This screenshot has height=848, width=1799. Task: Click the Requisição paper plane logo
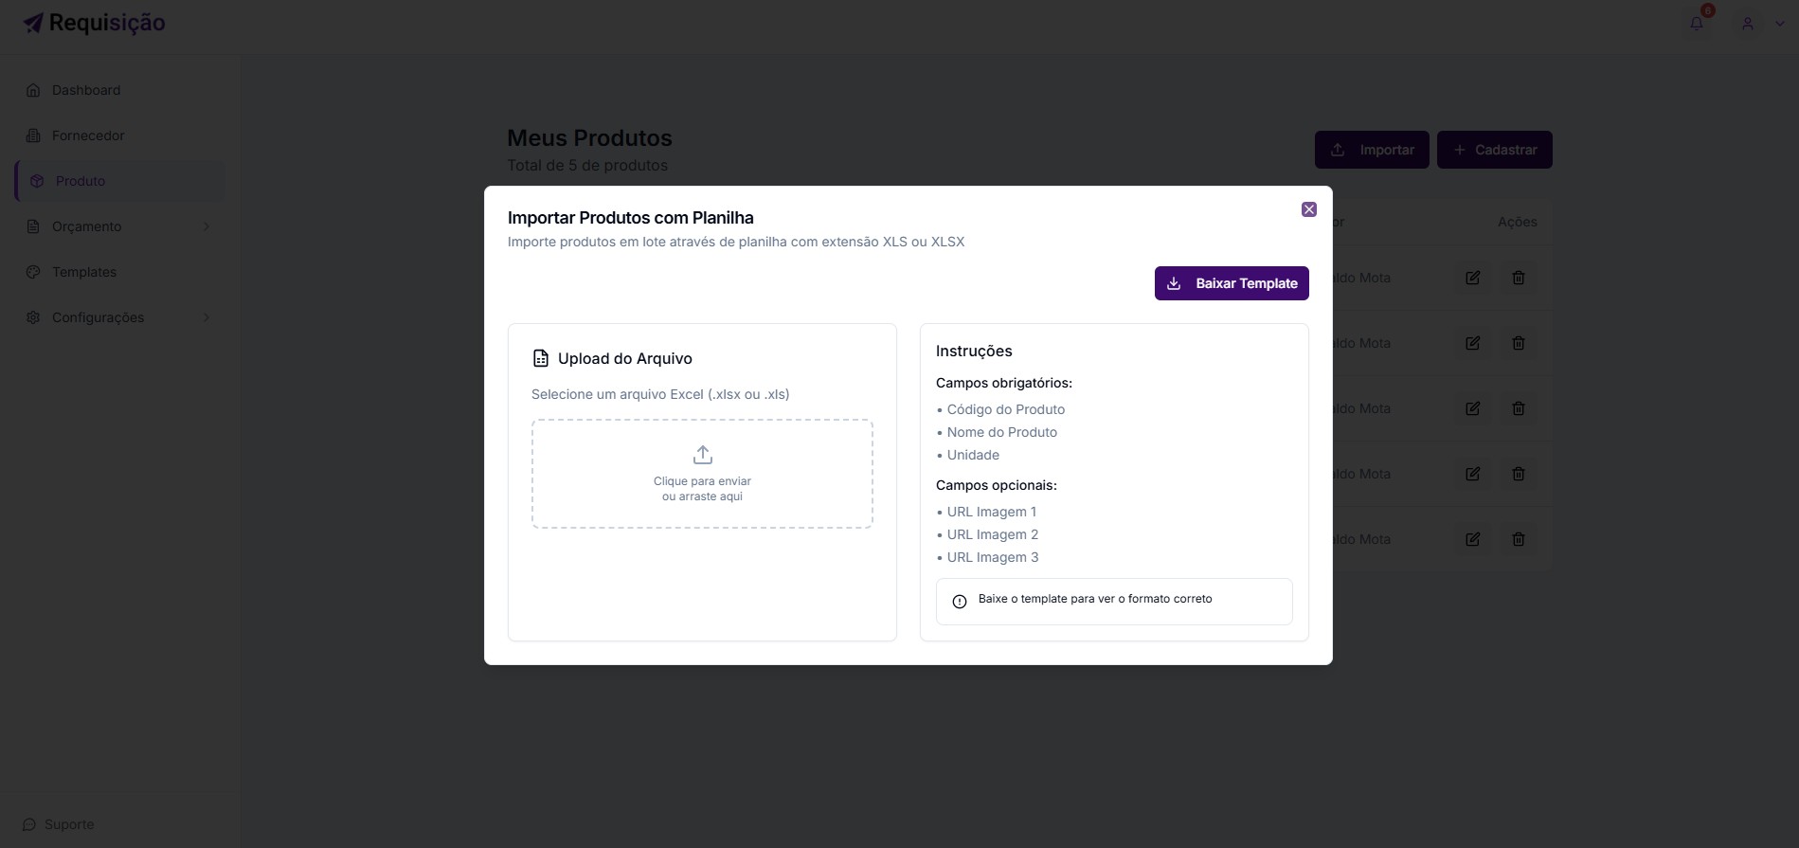[33, 23]
